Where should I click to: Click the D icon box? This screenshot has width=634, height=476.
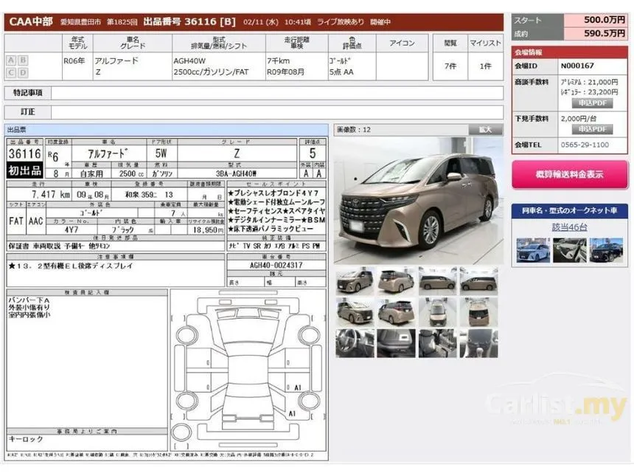[x=23, y=72]
